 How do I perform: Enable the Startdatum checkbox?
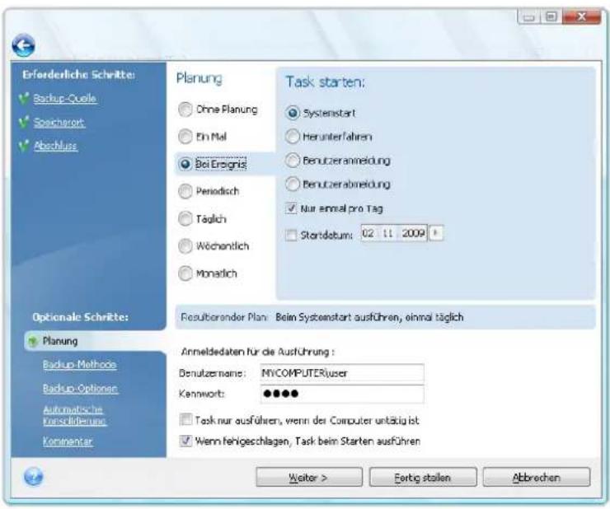291,235
